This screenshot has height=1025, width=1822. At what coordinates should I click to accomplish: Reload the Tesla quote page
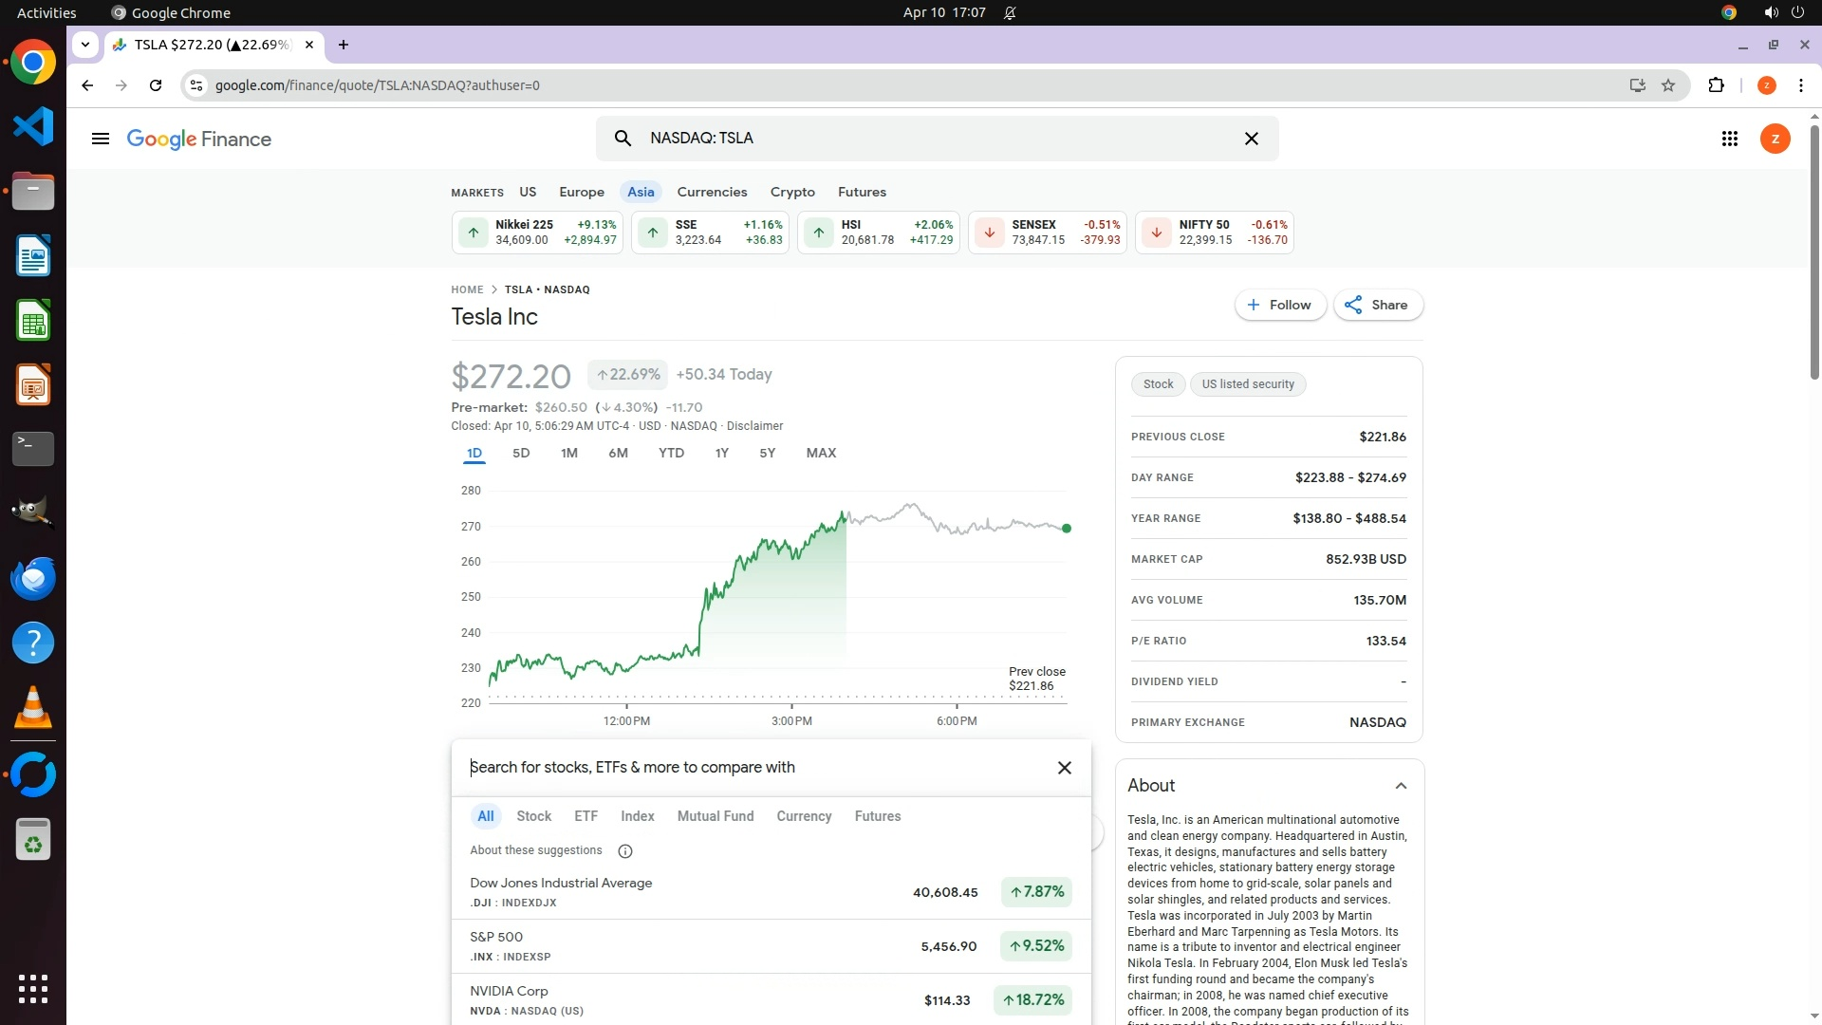click(156, 85)
